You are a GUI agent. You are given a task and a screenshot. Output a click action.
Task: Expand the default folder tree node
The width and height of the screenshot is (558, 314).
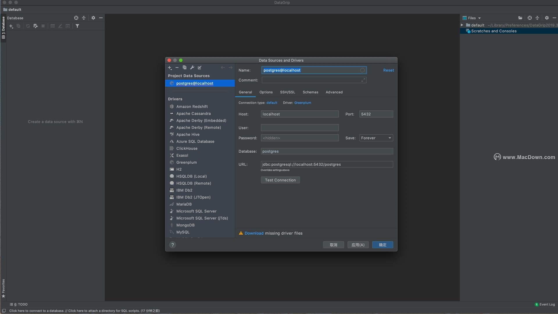[x=462, y=25]
